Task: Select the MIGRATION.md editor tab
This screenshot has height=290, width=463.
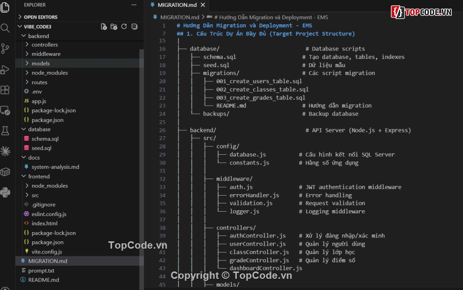Action: [177, 5]
